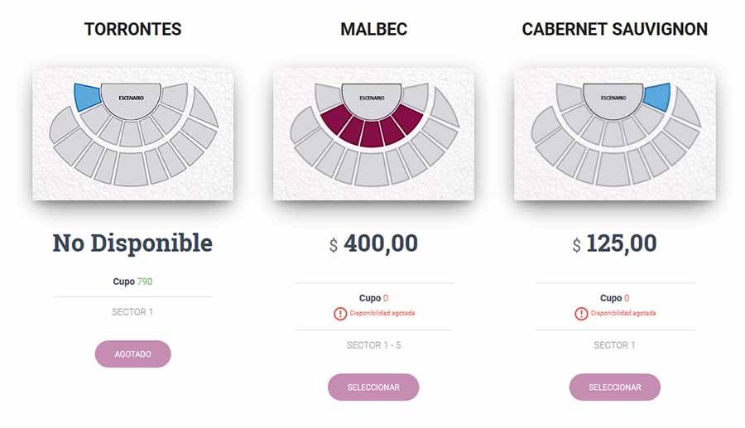Click the blue sector on Cabernet map
Screen dimensions: 745x428
656,96
